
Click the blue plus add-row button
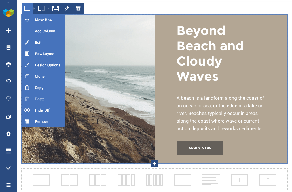click(x=155, y=163)
